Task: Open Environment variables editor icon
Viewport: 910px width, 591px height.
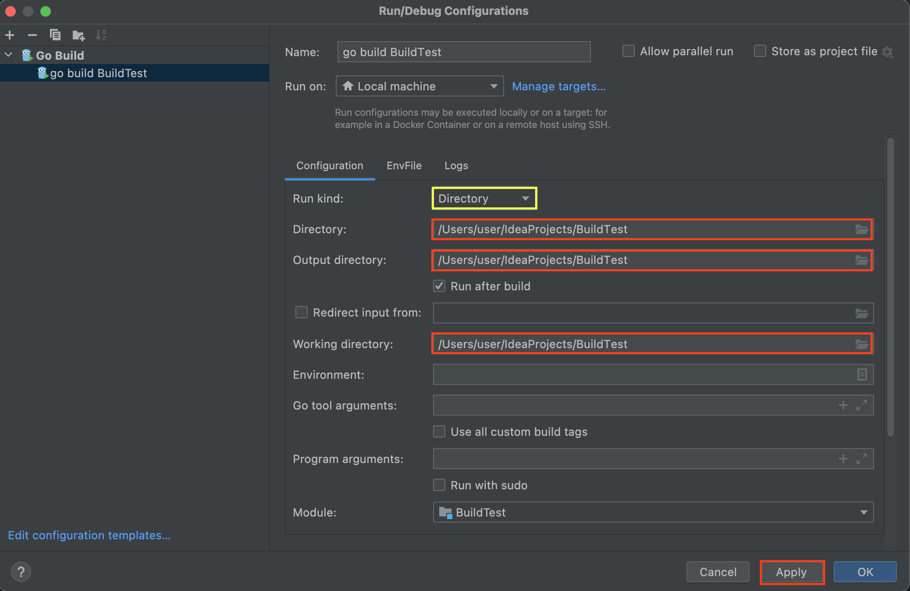Action: (861, 375)
